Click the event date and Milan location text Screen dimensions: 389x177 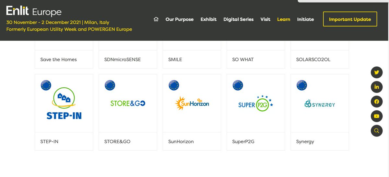(x=58, y=23)
